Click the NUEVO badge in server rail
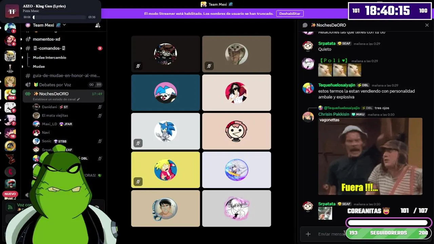The width and height of the screenshot is (434, 244). (x=10, y=194)
